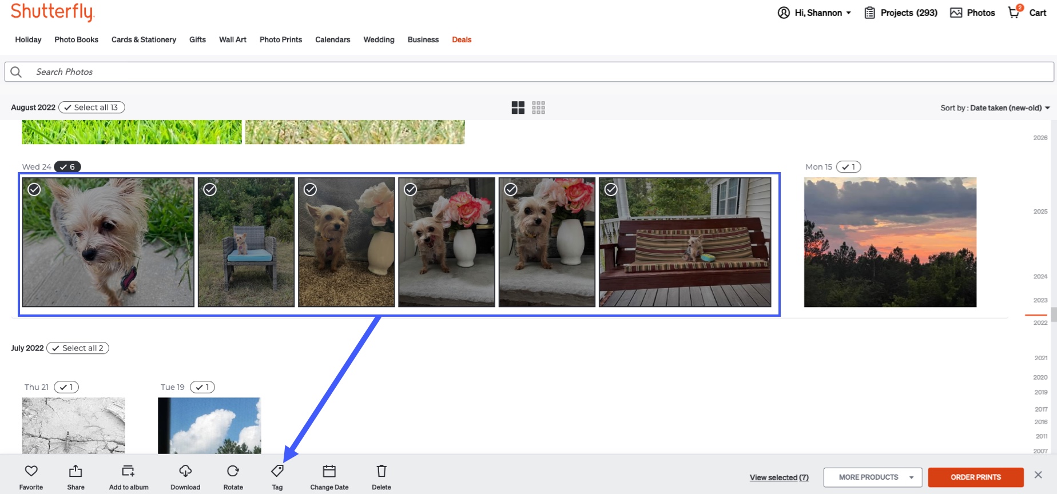The height and width of the screenshot is (494, 1057).
Task: Click the Shutterfly logo
Action: (52, 11)
